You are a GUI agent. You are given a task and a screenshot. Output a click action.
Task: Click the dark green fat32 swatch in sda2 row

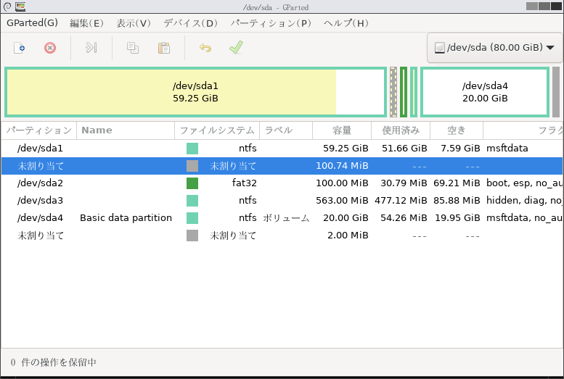click(x=192, y=183)
